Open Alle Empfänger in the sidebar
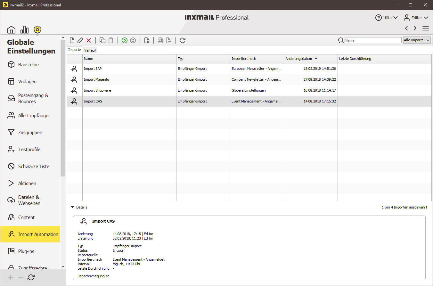Viewport: 433px width, 286px height. click(x=30, y=116)
